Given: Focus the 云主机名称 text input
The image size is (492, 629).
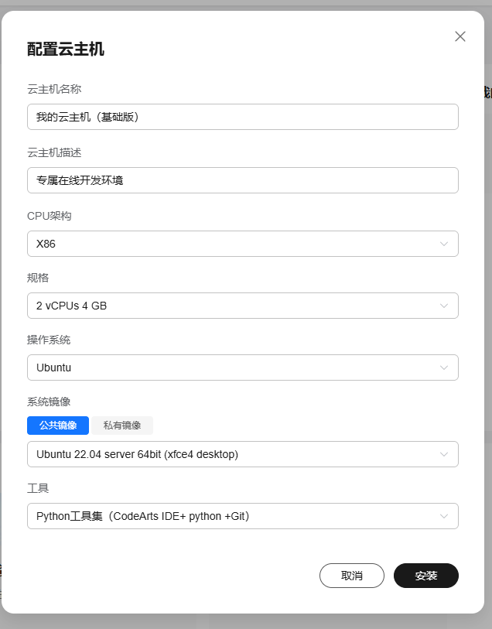Looking at the screenshot, I should click(x=242, y=117).
